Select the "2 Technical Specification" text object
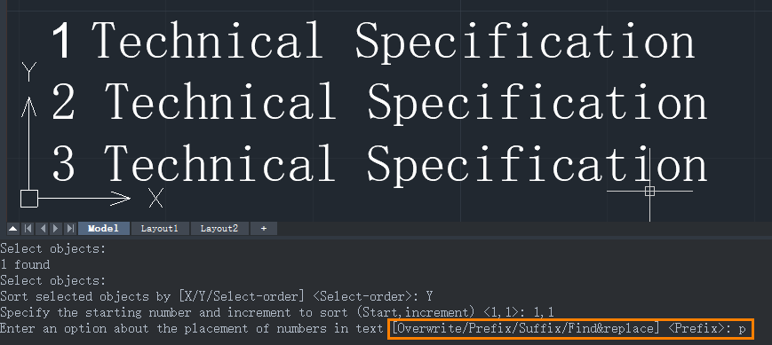The height and width of the screenshot is (345, 772). tap(379, 101)
